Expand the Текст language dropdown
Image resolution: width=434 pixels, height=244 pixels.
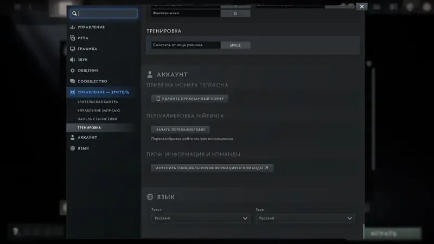pos(200,219)
